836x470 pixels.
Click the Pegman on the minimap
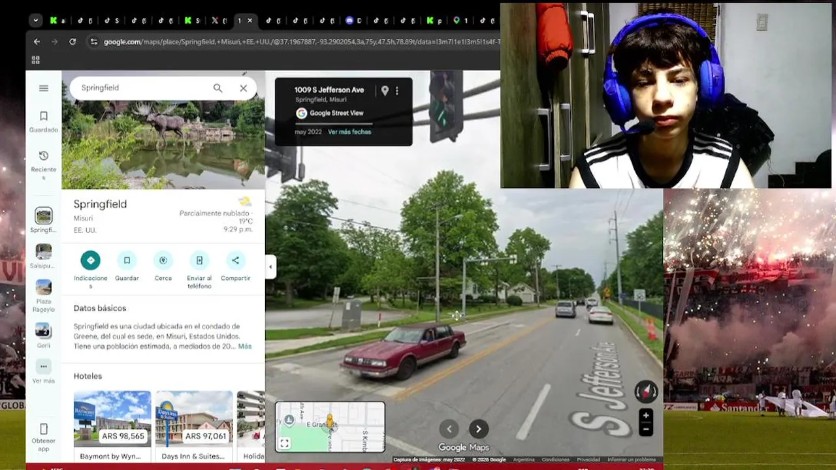(x=330, y=421)
